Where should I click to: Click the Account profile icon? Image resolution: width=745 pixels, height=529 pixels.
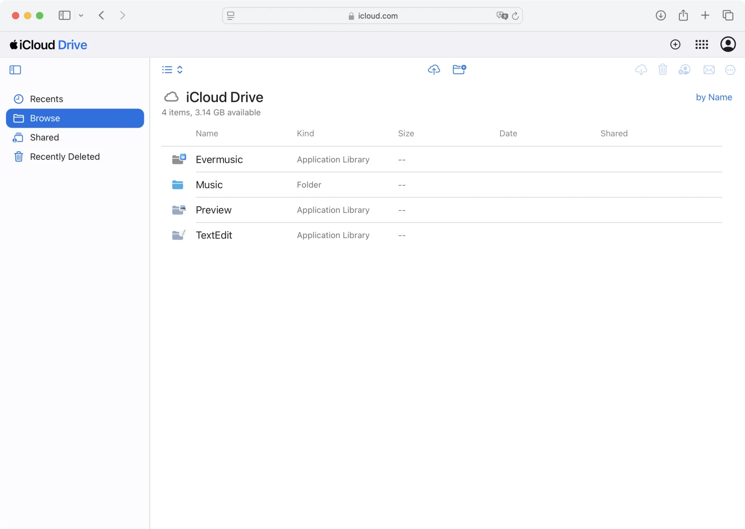[728, 44]
